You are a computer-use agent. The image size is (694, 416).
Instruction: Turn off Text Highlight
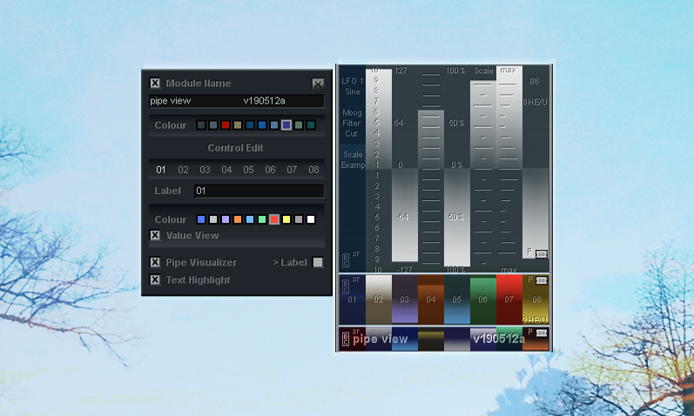pos(155,279)
